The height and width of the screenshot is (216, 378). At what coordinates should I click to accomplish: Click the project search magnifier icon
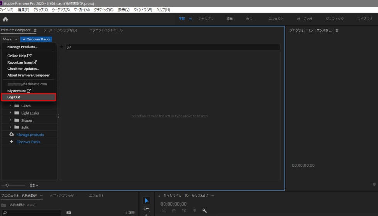[x=5, y=213]
